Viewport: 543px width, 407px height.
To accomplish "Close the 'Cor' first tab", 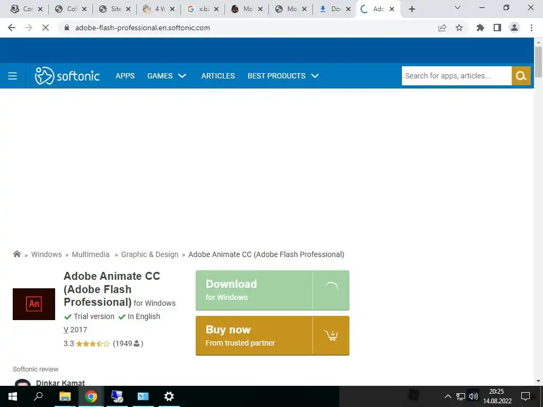I will 40,9.
